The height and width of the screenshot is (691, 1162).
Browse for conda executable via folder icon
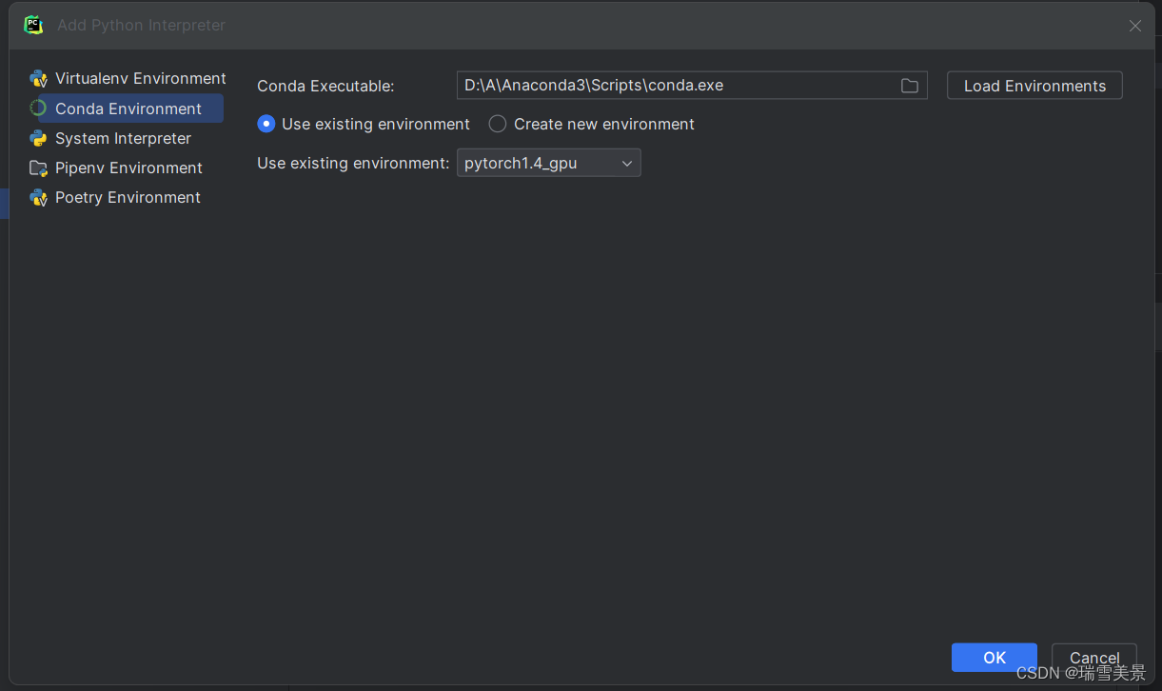[x=910, y=86]
